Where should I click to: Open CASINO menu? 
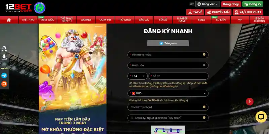pyautogui.click(x=86, y=20)
